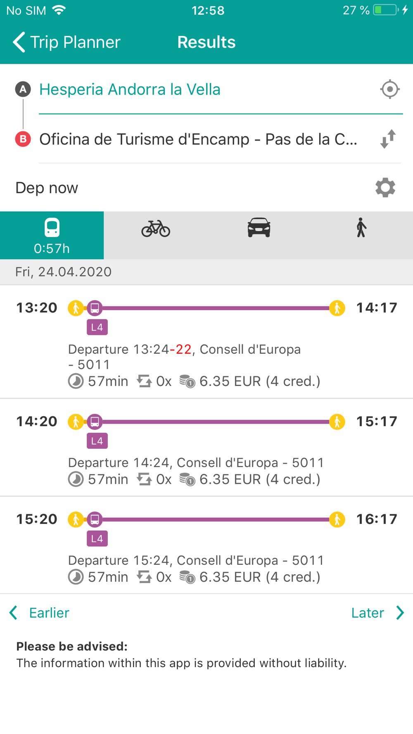Screen dimensions: 413x734
Task: Open the 13:20 trip details
Action: pyautogui.click(x=206, y=342)
